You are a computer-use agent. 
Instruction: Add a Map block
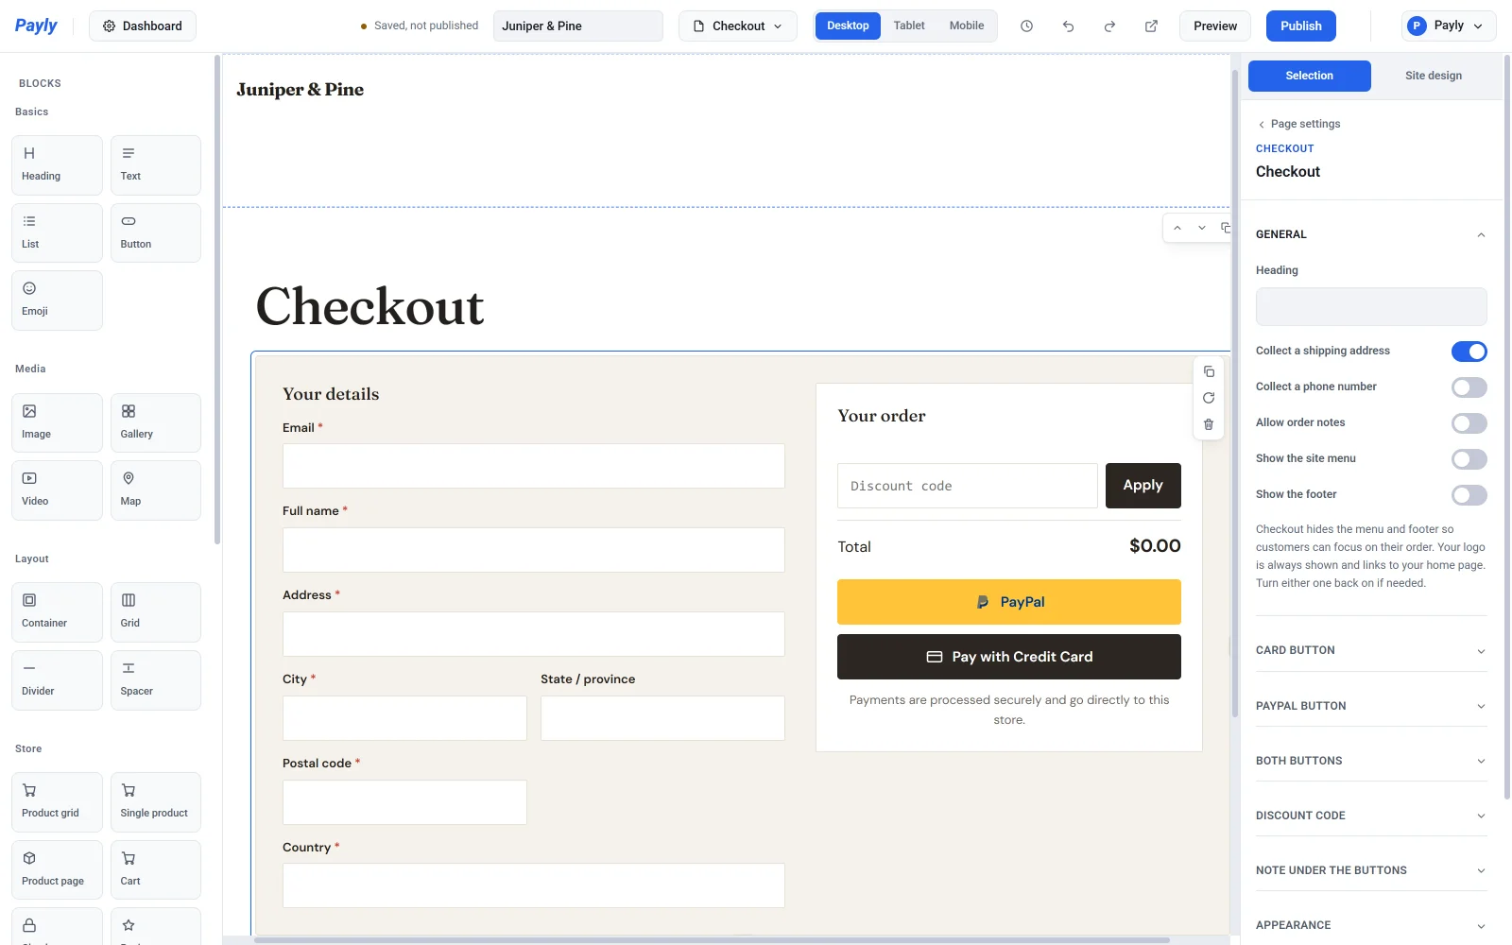[x=156, y=490]
